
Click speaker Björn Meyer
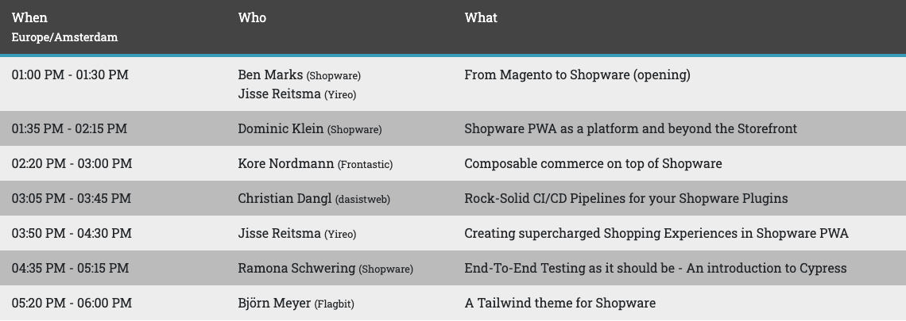click(x=274, y=304)
